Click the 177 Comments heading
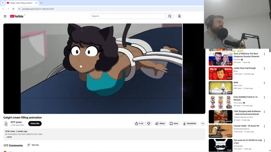Image resolution: width=271 pixels, height=152 pixels. (13, 146)
